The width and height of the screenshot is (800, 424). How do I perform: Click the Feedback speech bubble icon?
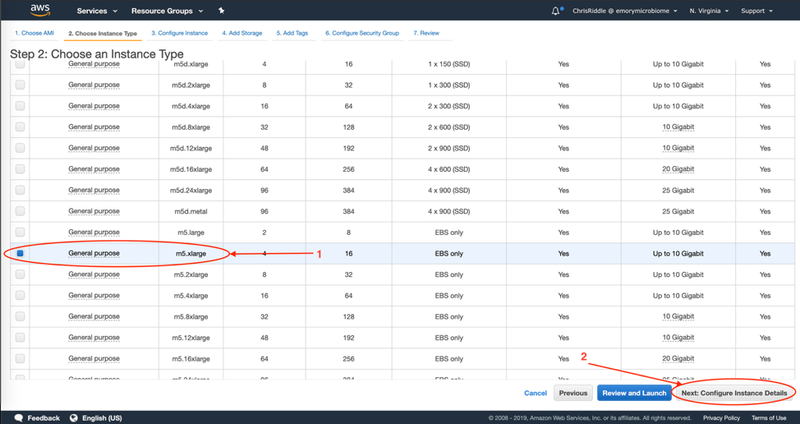[x=19, y=417]
